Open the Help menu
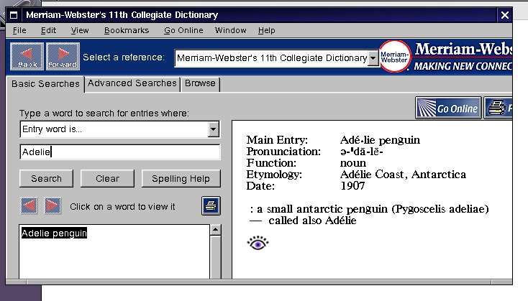 click(267, 30)
